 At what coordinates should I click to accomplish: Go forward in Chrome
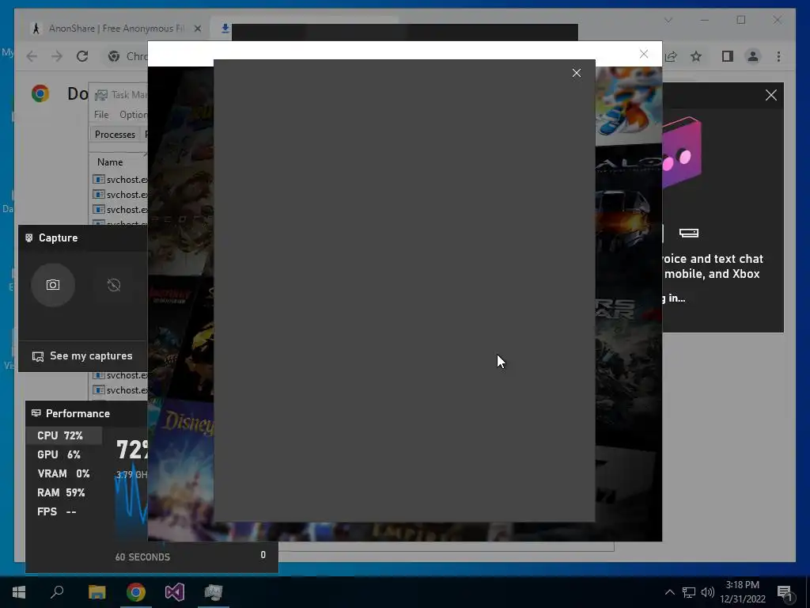57,56
